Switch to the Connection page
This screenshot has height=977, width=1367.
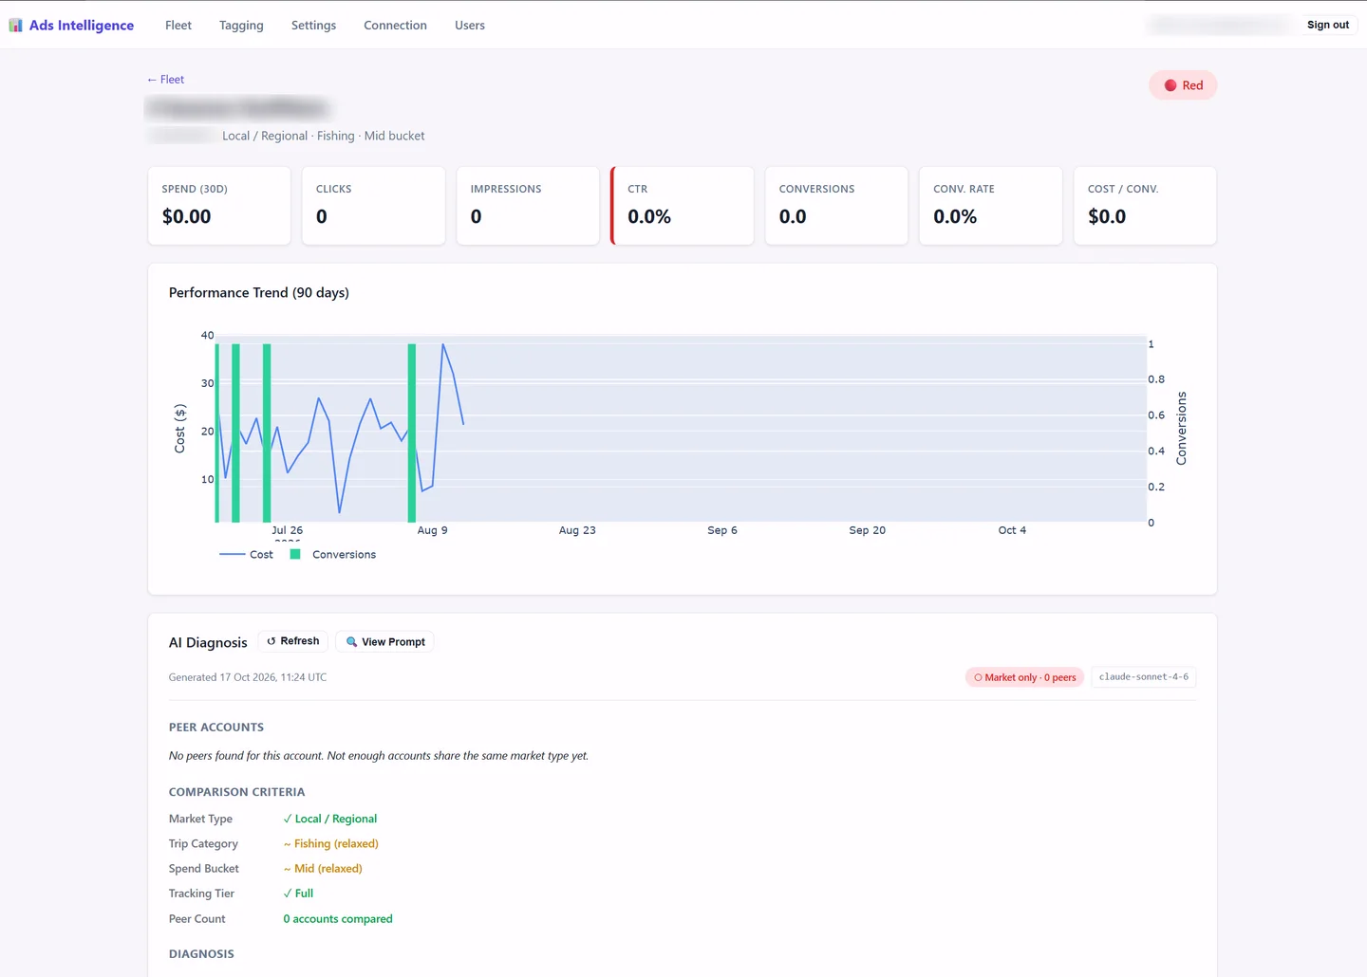(395, 26)
